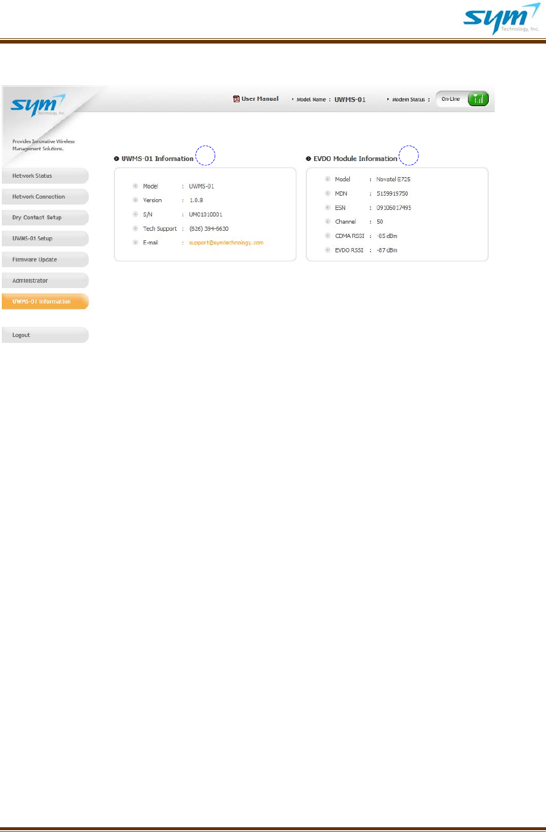Viewport: 546px width, 832px height.
Task: Click support@symtechnology.com email link
Action: [227, 243]
